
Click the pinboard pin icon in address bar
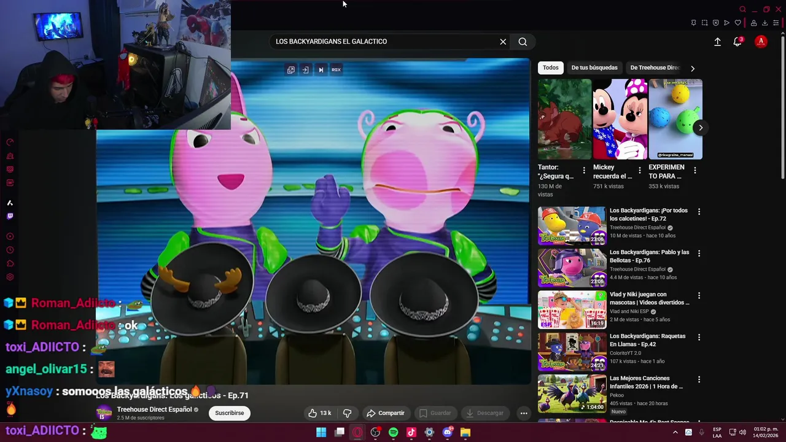pos(693,23)
